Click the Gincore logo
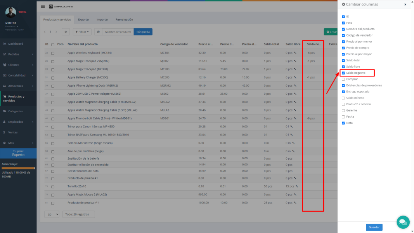This screenshot has width=414, height=233. click(61, 6)
